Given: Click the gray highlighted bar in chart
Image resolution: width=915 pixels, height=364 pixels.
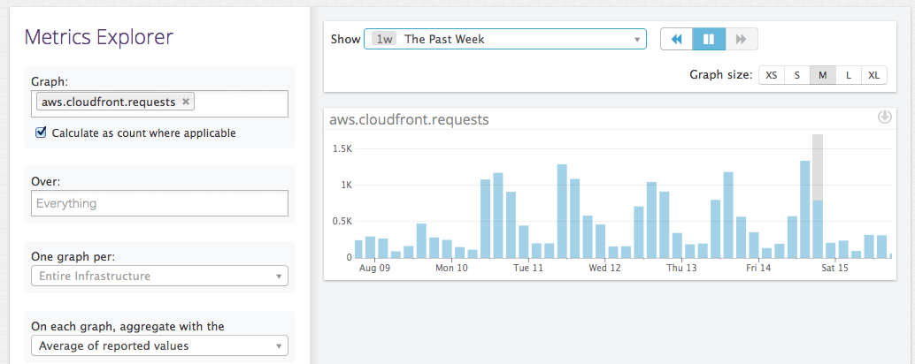Looking at the screenshot, I should point(818,168).
